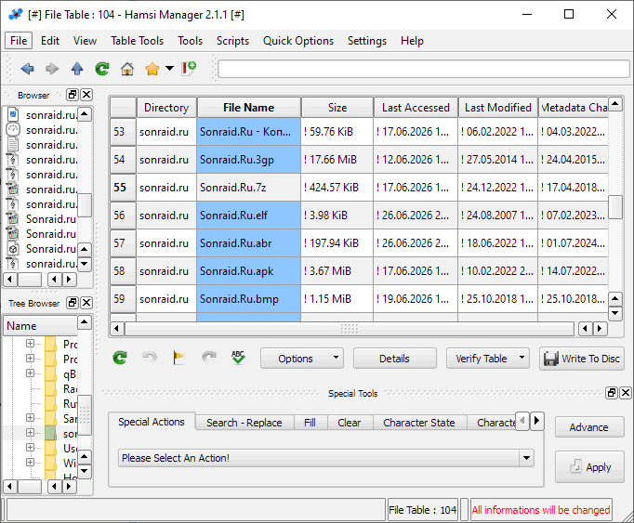
Task: Refresh the location with the green toolbar arrow
Action: (102, 69)
